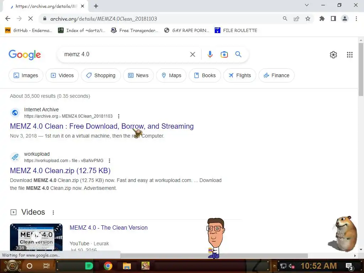
Task: Search by image camera icon
Action: (224, 54)
